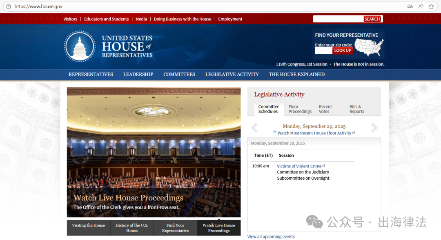Viewport: 441px width, 240px height.
Task: Click the UNITED STATES HOUSE of REPRESENTATIVES title
Action: tap(127, 46)
